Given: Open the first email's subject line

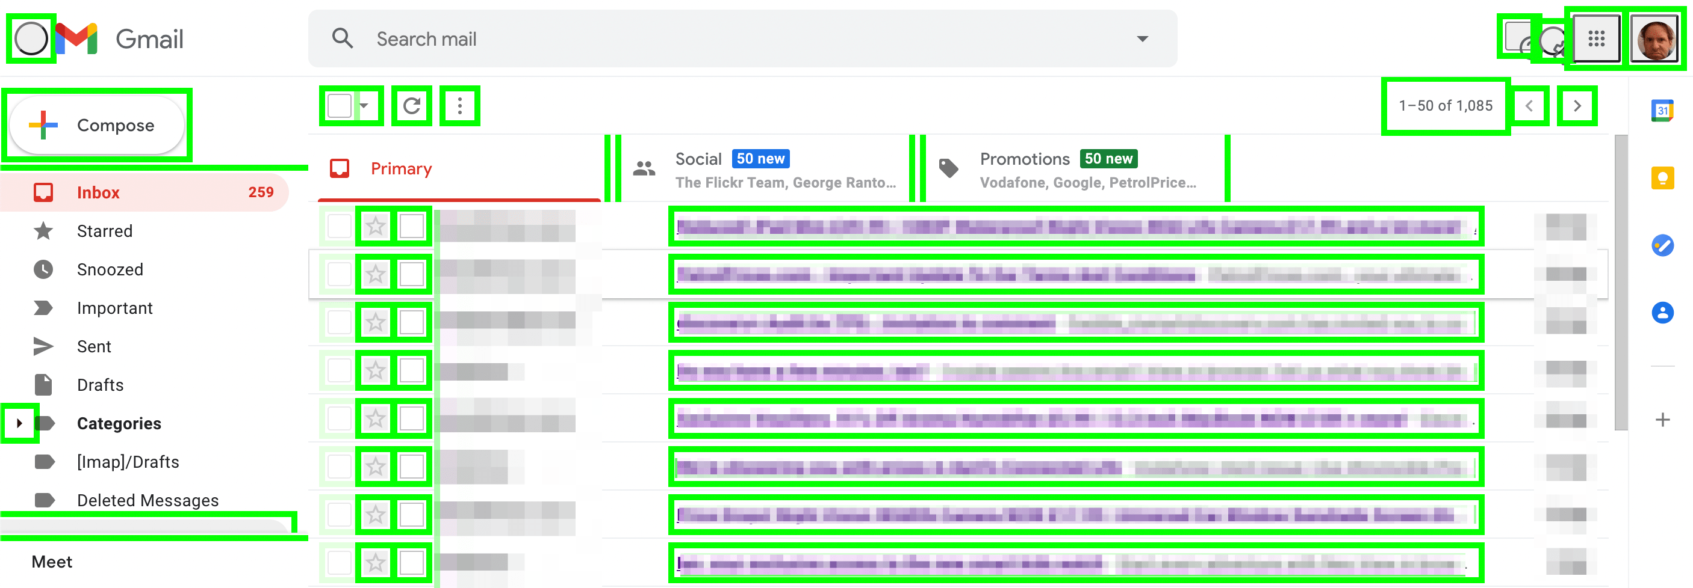Looking at the screenshot, I should pyautogui.click(x=1076, y=227).
